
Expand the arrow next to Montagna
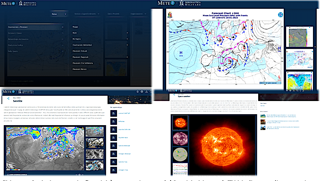[127, 39]
